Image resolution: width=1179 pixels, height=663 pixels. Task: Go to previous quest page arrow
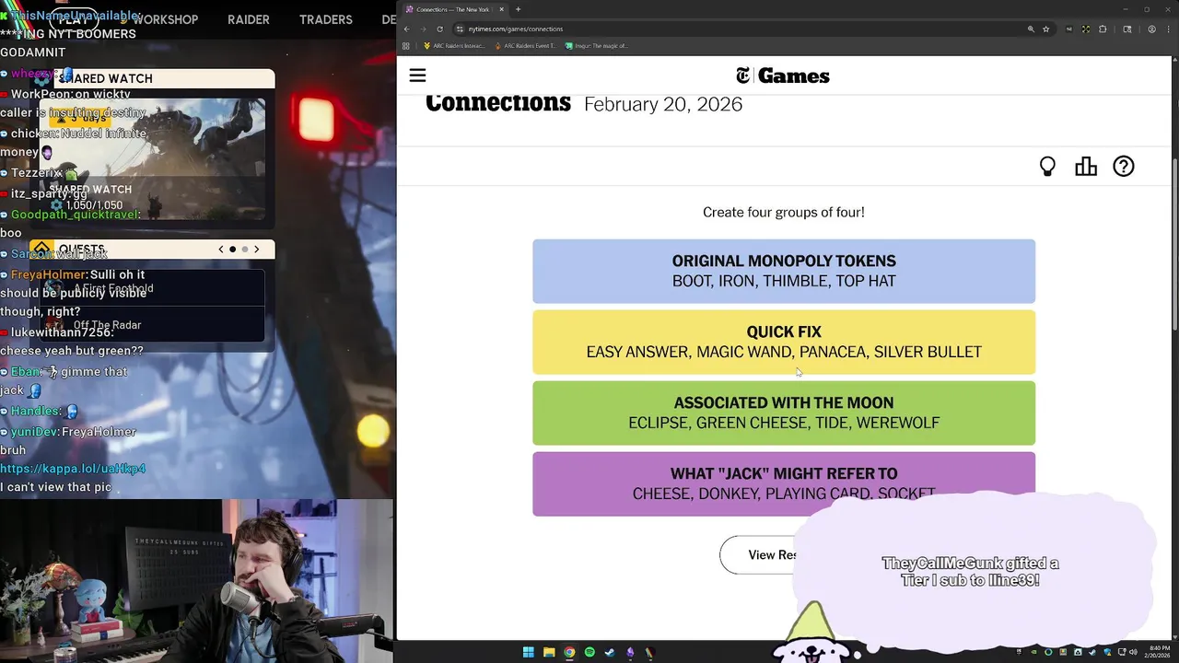click(221, 250)
